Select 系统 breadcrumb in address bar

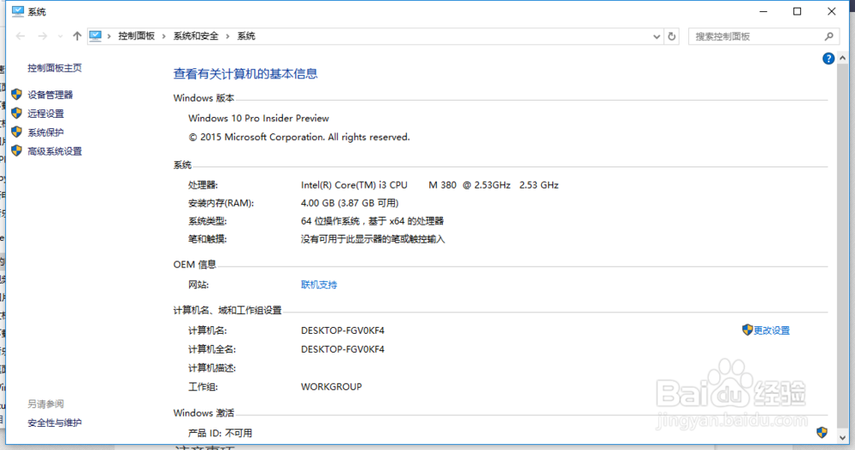point(246,36)
